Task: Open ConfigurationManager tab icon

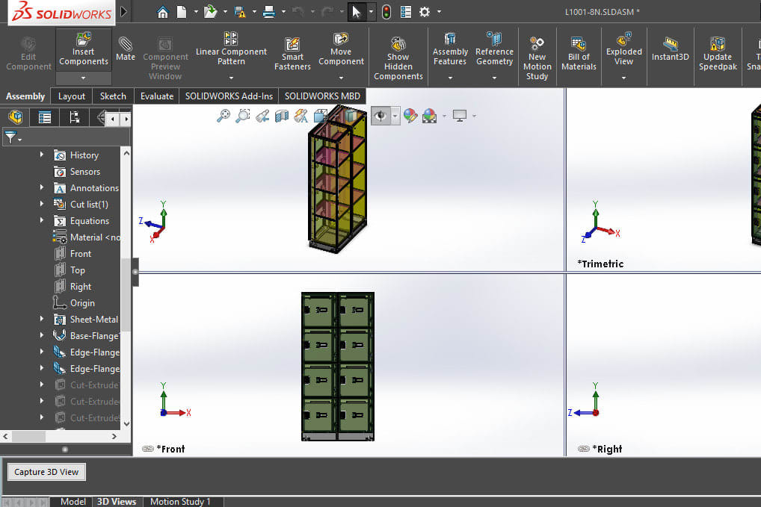Action: pos(74,117)
